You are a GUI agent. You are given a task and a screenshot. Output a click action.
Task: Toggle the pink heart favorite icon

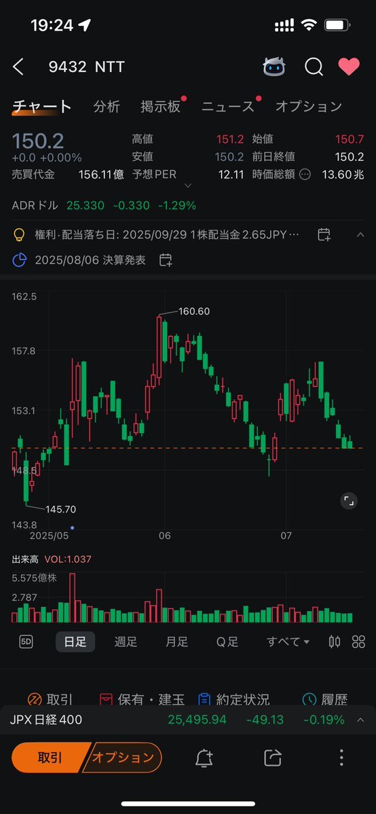[349, 67]
